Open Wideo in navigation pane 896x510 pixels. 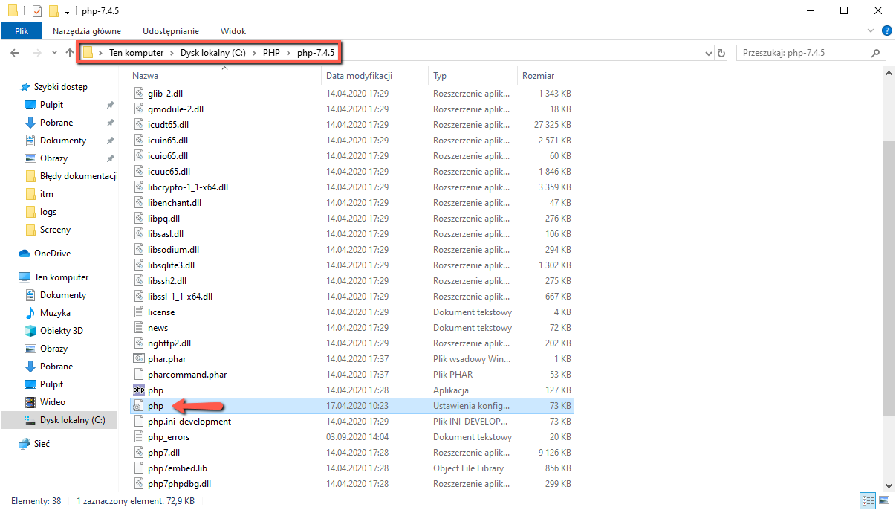point(52,402)
